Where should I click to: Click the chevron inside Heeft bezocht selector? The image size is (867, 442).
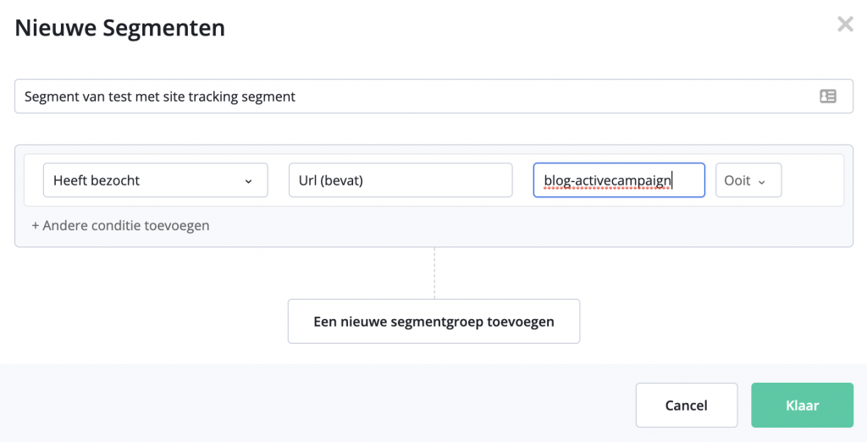pos(248,181)
